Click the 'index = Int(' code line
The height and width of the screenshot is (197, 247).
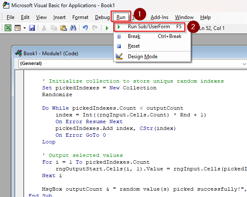tap(131, 115)
